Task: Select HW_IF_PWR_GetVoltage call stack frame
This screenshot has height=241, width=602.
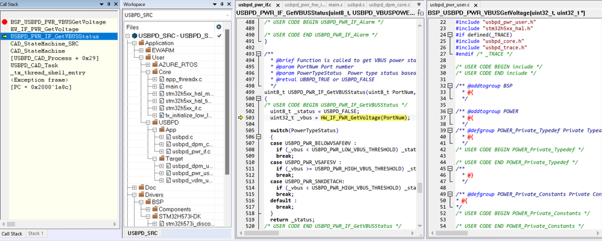Action: pyautogui.click(x=44, y=29)
